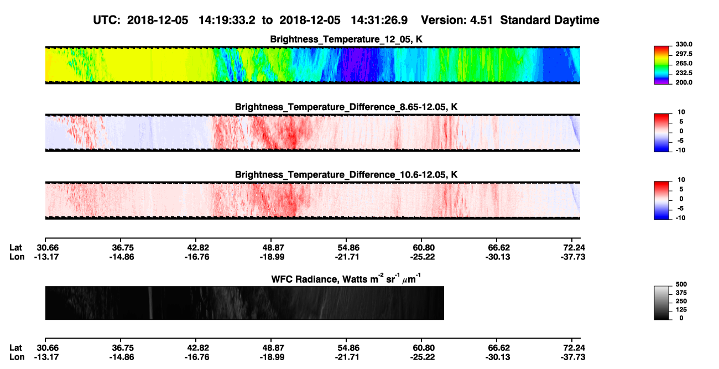Click the 'Brightness_Temperature_Difference_8.65-12.05, K' title
719x369 pixels.
click(x=346, y=107)
